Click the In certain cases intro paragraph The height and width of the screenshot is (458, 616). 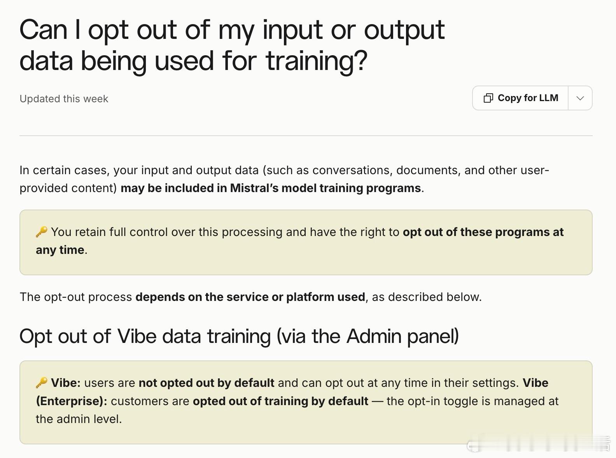[x=284, y=179]
